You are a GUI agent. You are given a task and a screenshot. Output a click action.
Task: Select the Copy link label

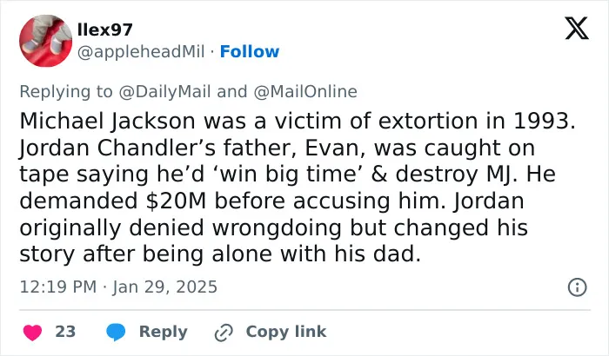tap(286, 332)
